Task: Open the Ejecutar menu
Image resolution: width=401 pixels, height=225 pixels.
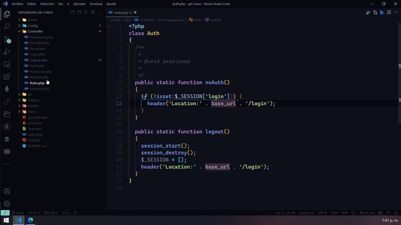Action: pos(80,4)
